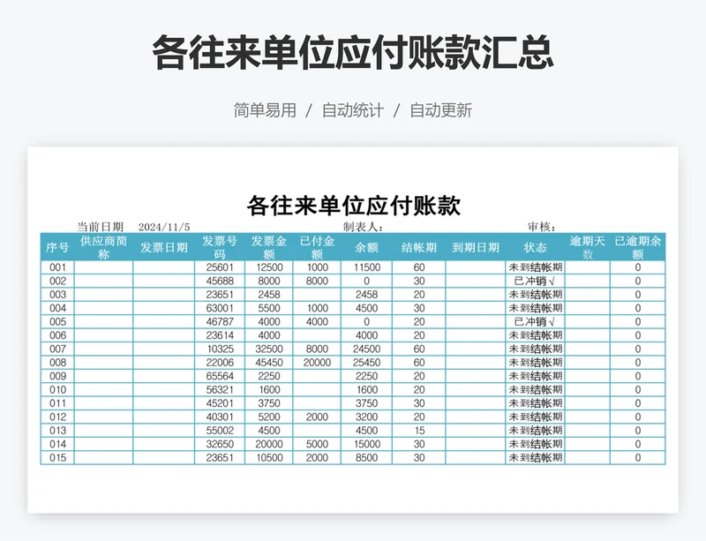Click invoice number cell 25601

(220, 267)
